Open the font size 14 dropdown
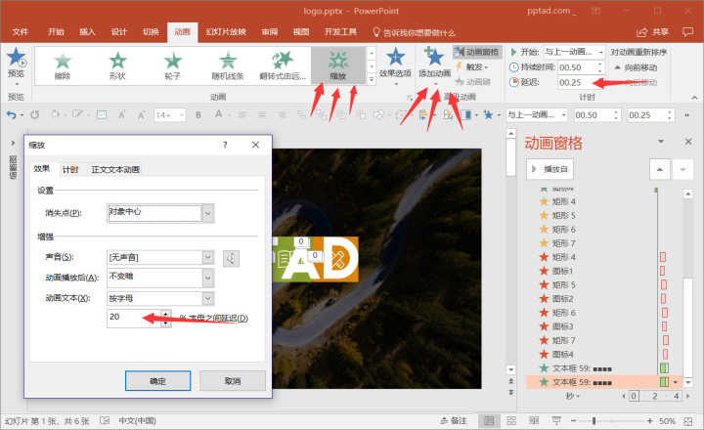This screenshot has width=704, height=430. click(x=182, y=115)
